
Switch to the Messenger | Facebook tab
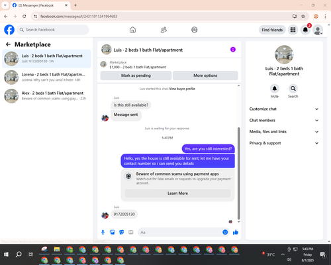[x=40, y=5]
